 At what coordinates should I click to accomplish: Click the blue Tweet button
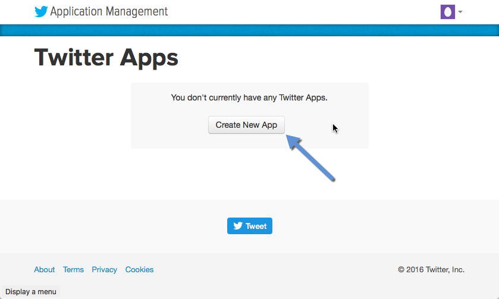(250, 226)
